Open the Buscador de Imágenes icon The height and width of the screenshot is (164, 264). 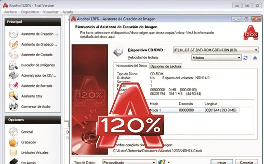point(14,65)
